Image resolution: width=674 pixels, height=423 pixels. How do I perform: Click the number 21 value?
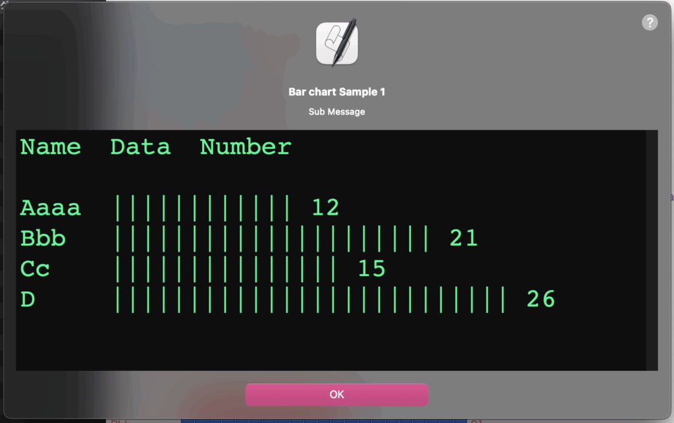click(463, 239)
